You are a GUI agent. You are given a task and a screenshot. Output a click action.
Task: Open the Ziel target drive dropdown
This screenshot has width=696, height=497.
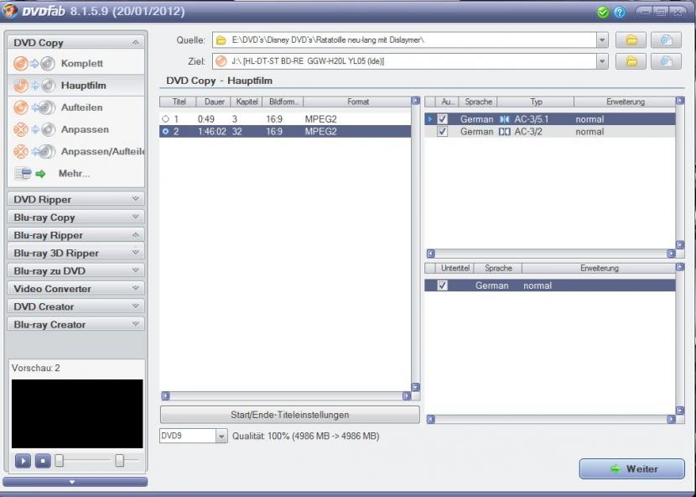click(x=602, y=61)
